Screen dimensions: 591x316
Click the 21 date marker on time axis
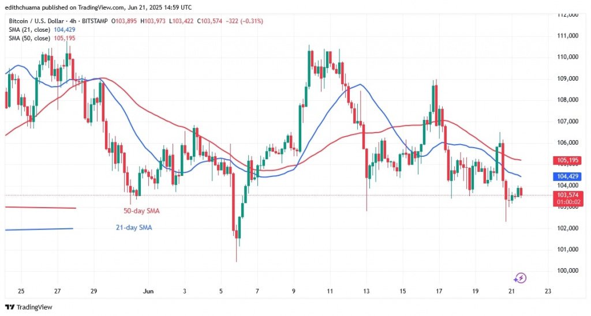pyautogui.click(x=511, y=292)
